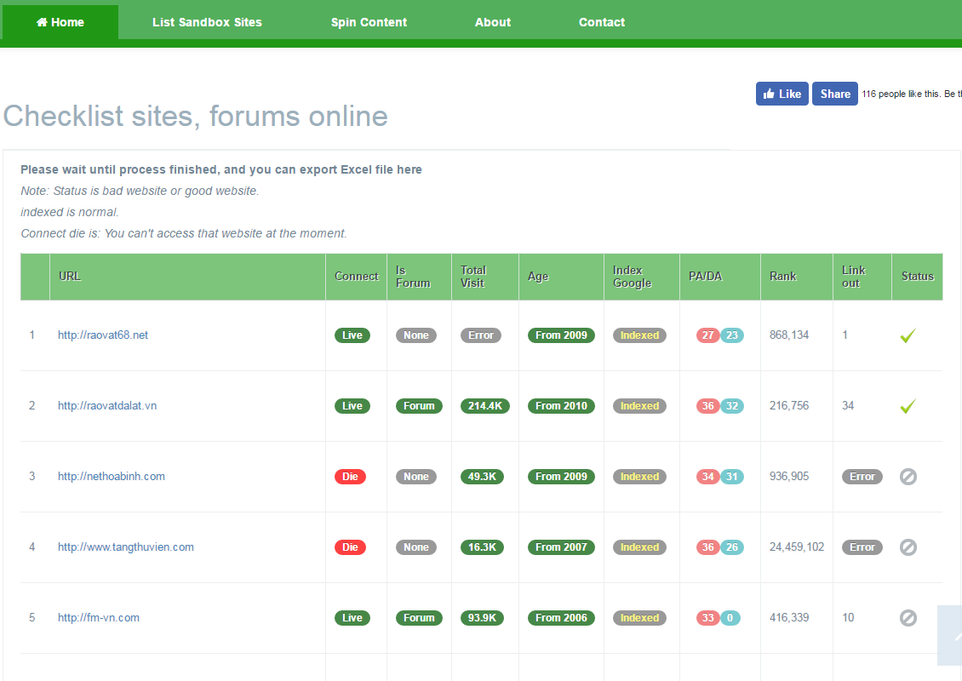This screenshot has width=962, height=681.
Task: Open the List Sandbox Sites menu
Action: click(207, 22)
